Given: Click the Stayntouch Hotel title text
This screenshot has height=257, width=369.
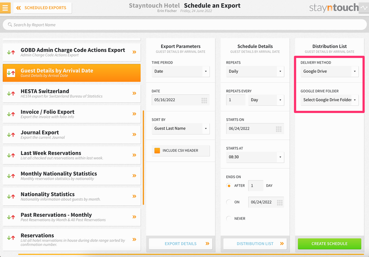Looking at the screenshot, I should coord(154,6).
